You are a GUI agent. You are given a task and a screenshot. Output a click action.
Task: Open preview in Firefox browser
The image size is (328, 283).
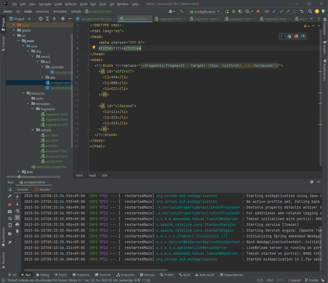tap(296, 36)
